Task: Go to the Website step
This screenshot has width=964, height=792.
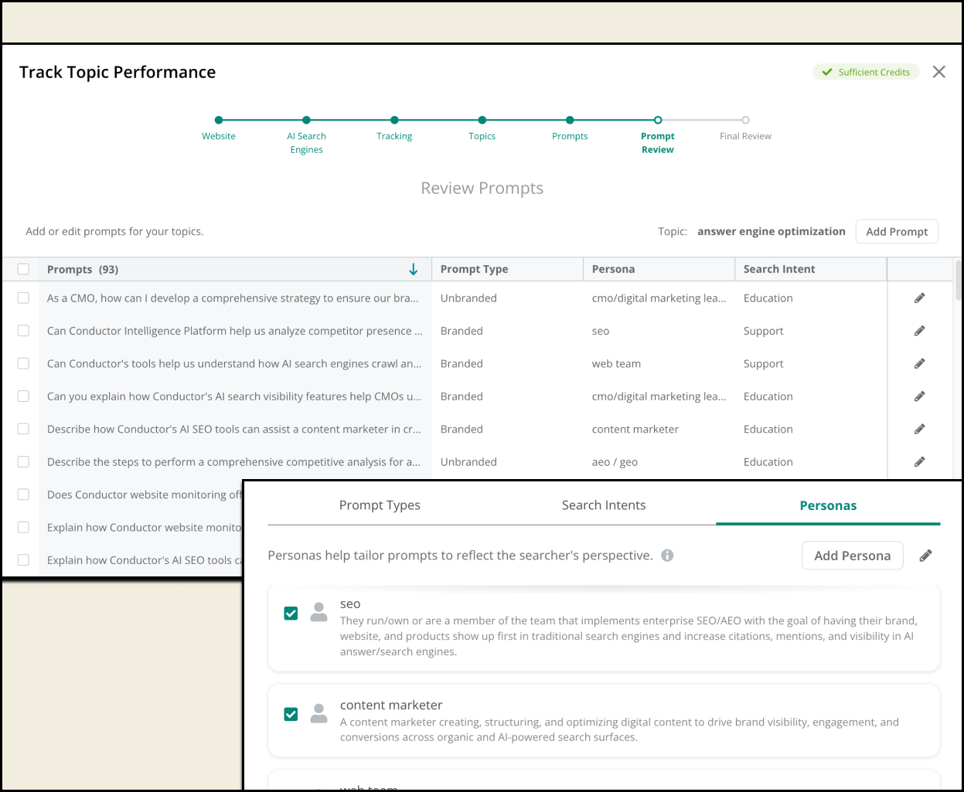Action: pos(219,128)
